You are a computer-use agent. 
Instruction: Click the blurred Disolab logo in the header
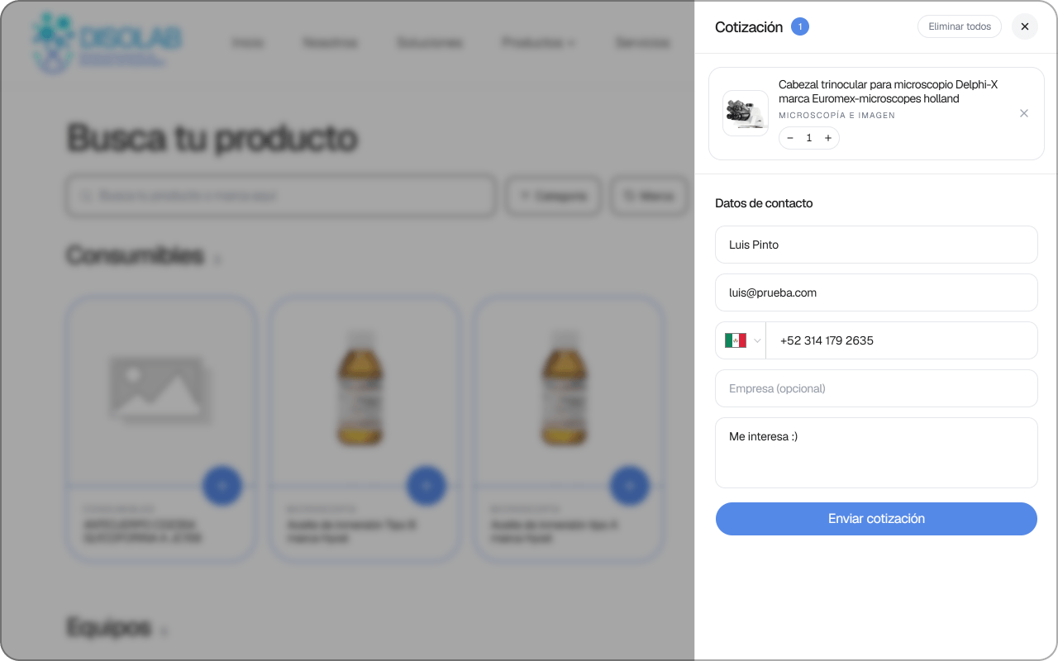click(107, 43)
